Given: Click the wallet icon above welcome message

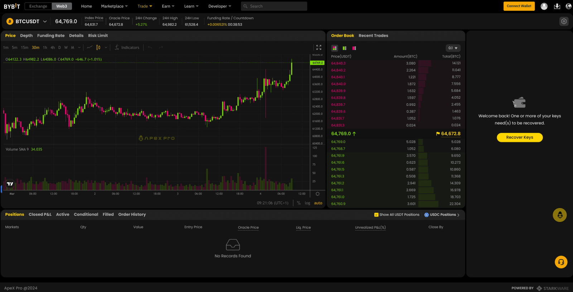Looking at the screenshot, I should [x=519, y=103].
